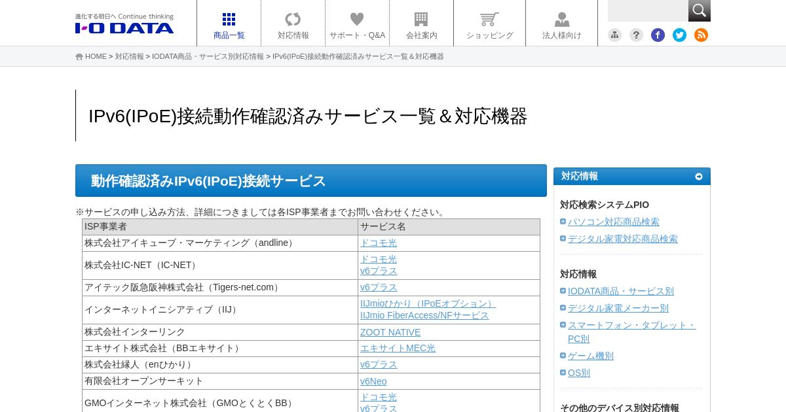Image resolution: width=786 pixels, height=412 pixels.
Task: Click ドコモ光 link in andline row
Action: click(379, 243)
